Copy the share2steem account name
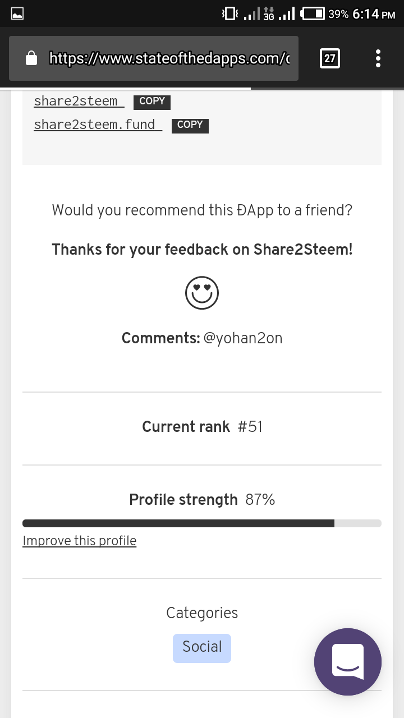Viewport: 404px width, 718px height. tap(151, 102)
